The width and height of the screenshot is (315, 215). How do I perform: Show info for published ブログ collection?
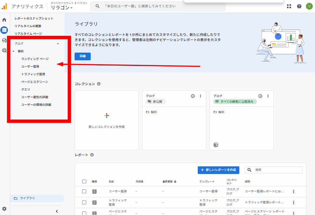click(x=260, y=96)
